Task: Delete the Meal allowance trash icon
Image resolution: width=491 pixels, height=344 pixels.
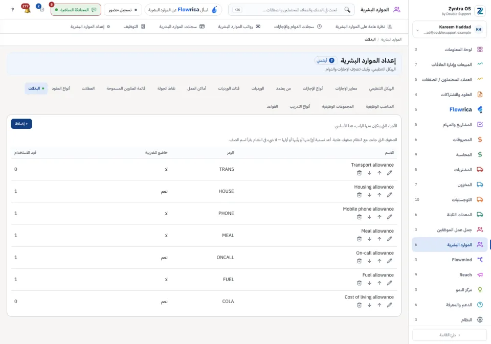Action: pyautogui.click(x=359, y=239)
